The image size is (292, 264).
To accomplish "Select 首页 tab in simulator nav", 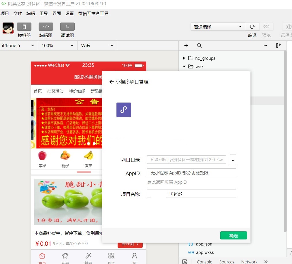I will (x=38, y=91).
